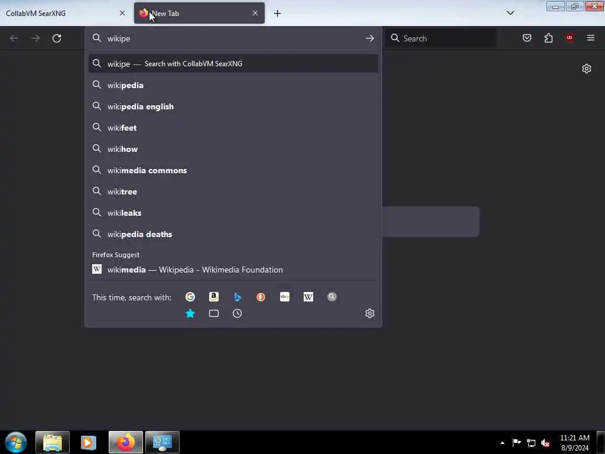Select the 'wikifeet' suggestion
The height and width of the screenshot is (454, 605).
233,128
